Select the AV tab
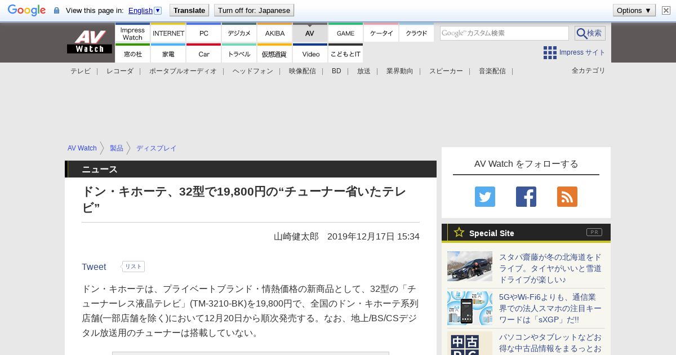Screen dimensions: 676x355 coord(310,33)
